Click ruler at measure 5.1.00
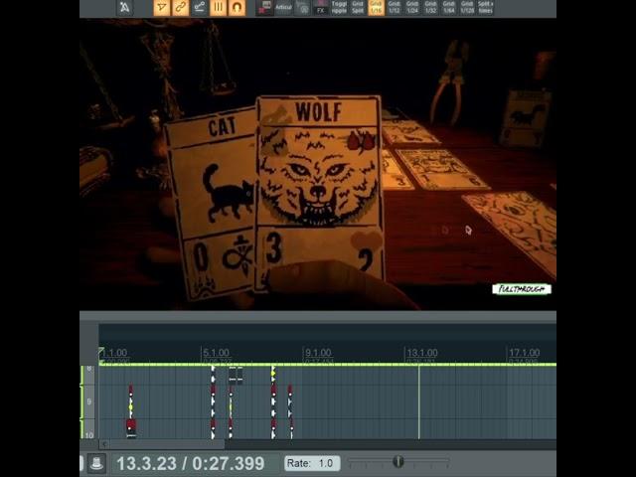 [216, 353]
